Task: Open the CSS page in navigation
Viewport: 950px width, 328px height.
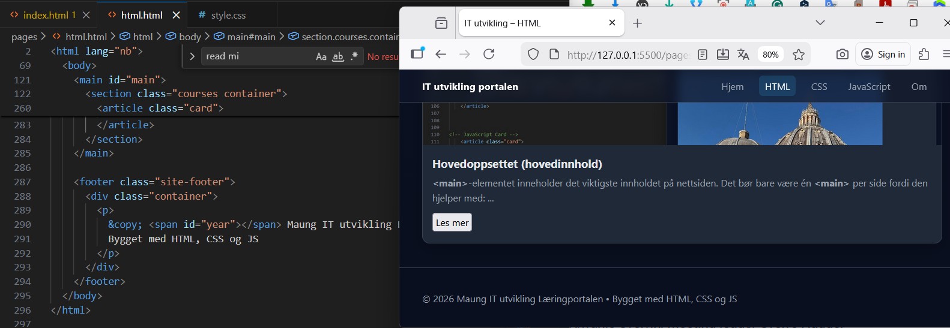Action: point(819,86)
